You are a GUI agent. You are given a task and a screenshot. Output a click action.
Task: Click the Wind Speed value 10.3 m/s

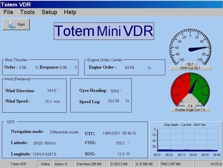coord(52,101)
